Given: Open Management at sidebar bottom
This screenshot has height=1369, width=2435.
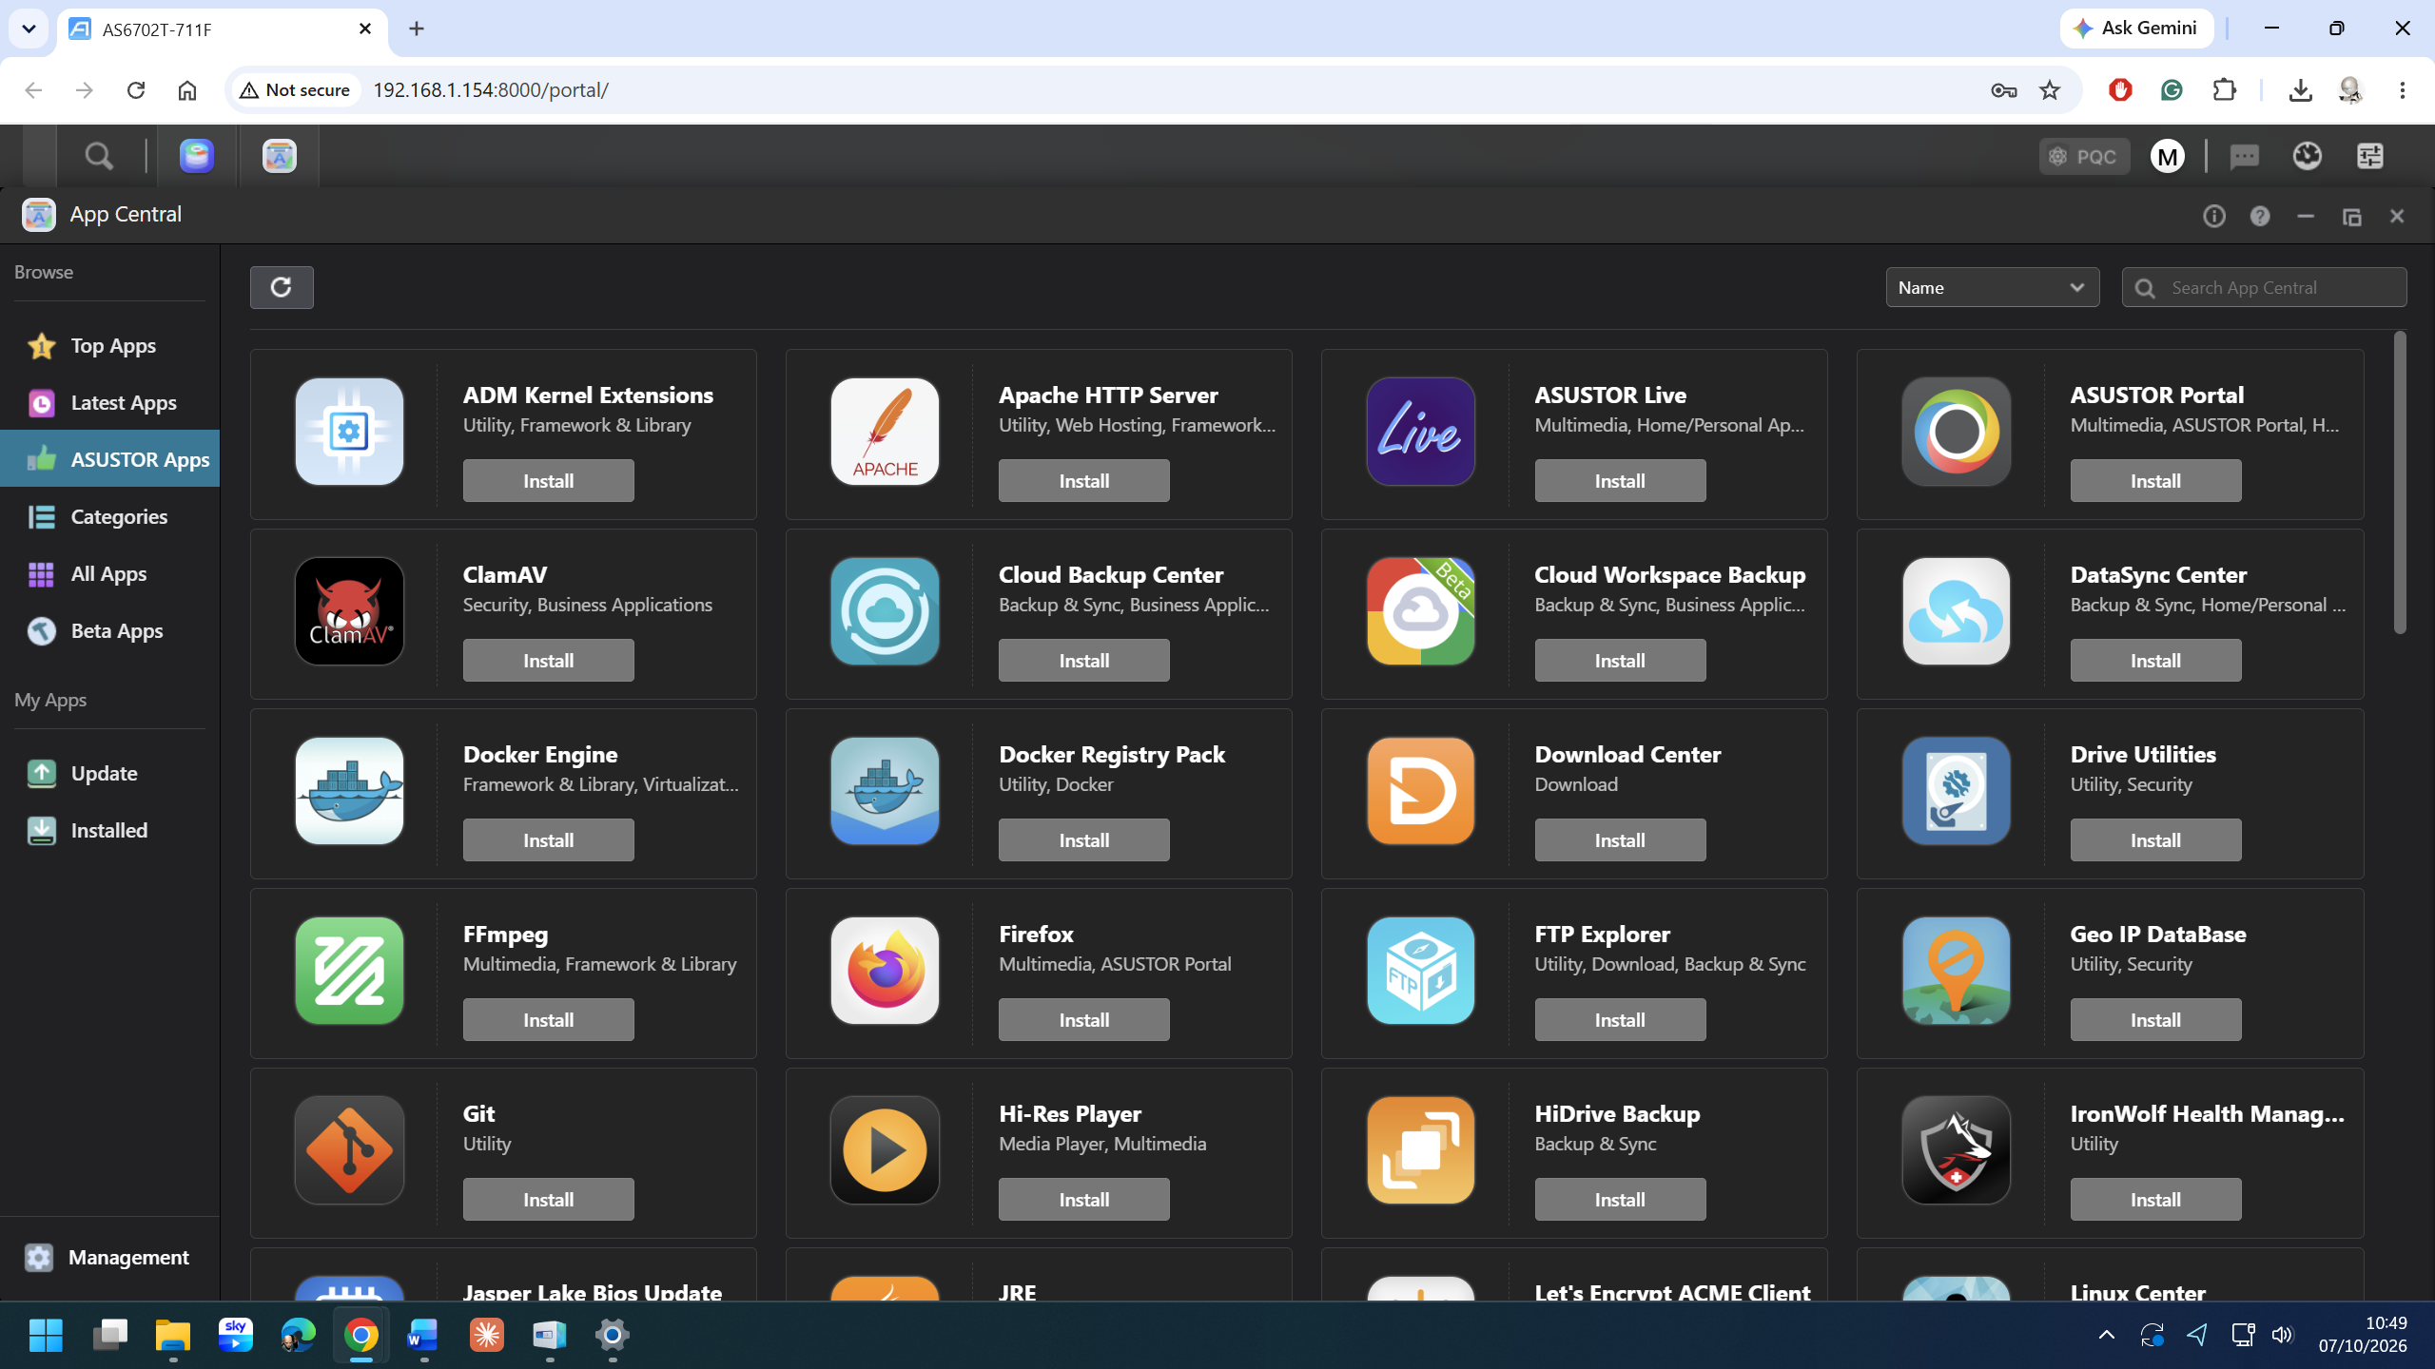Looking at the screenshot, I should pyautogui.click(x=109, y=1258).
